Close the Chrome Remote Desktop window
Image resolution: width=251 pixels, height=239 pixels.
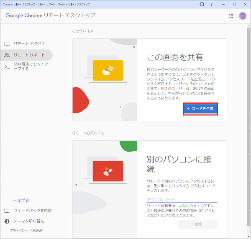245,4
